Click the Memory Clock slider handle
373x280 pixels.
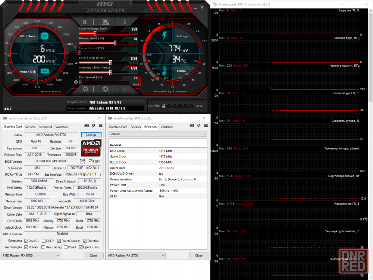click(110, 72)
